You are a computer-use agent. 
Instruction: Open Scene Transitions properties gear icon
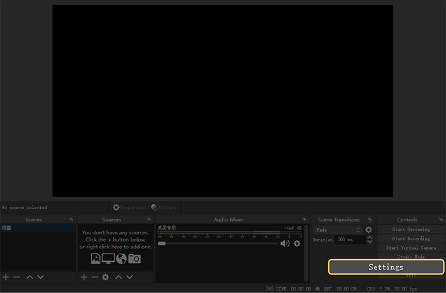click(x=368, y=230)
